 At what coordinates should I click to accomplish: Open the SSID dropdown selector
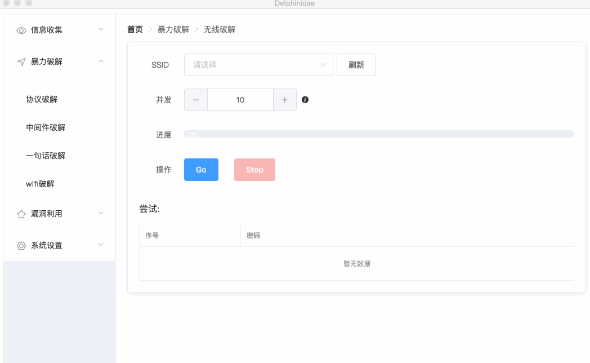258,65
